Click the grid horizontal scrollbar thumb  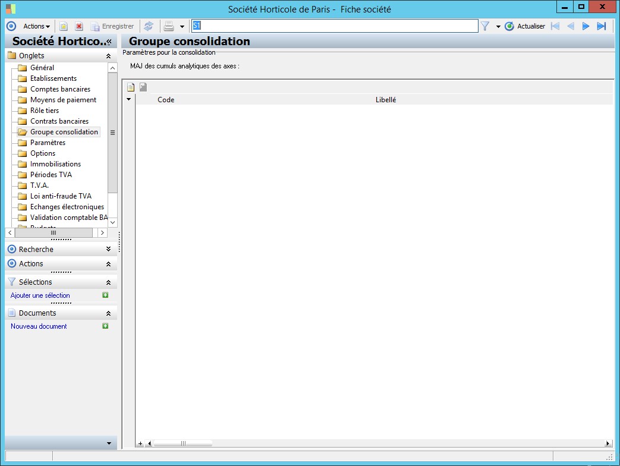(183, 443)
